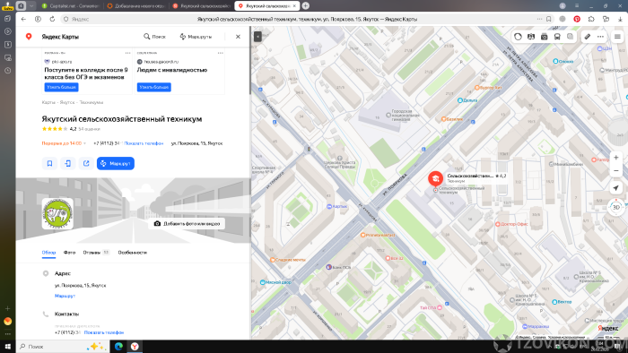Open the technical school logo thumbnail
This screenshot has width=628, height=353.
tap(57, 213)
